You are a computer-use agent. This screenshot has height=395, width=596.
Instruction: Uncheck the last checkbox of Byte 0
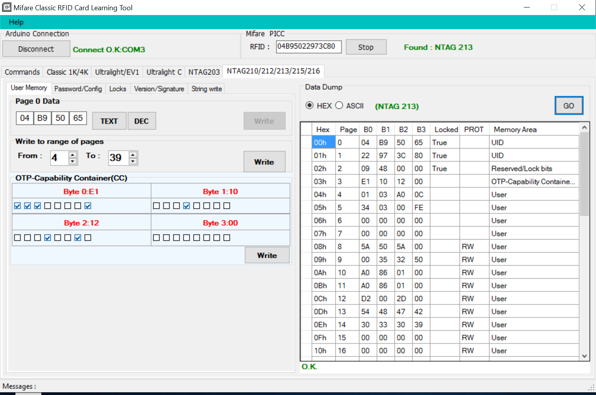point(88,206)
